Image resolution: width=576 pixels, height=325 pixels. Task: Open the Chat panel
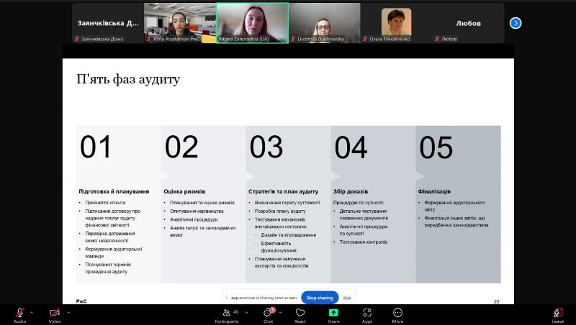(269, 315)
